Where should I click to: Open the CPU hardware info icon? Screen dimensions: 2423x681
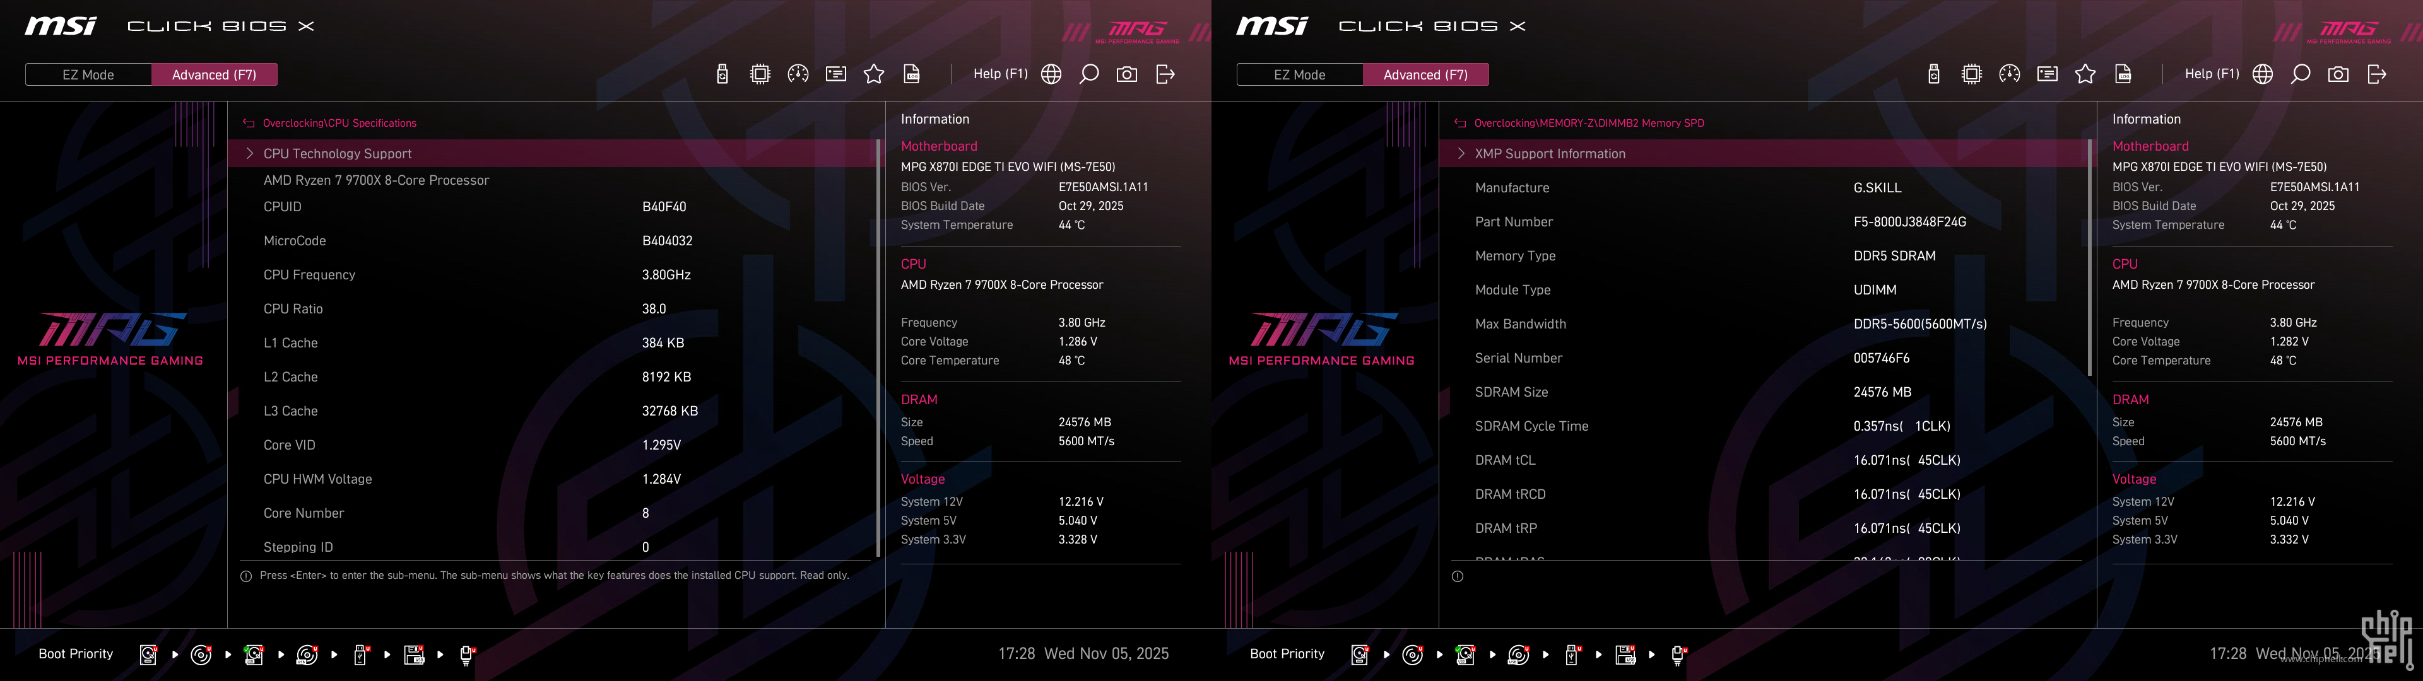(760, 73)
